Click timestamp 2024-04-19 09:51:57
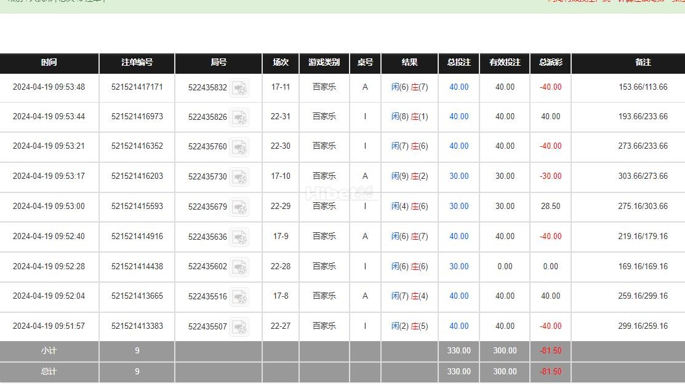Viewport: 685px width, 386px height. pyautogui.click(x=49, y=326)
